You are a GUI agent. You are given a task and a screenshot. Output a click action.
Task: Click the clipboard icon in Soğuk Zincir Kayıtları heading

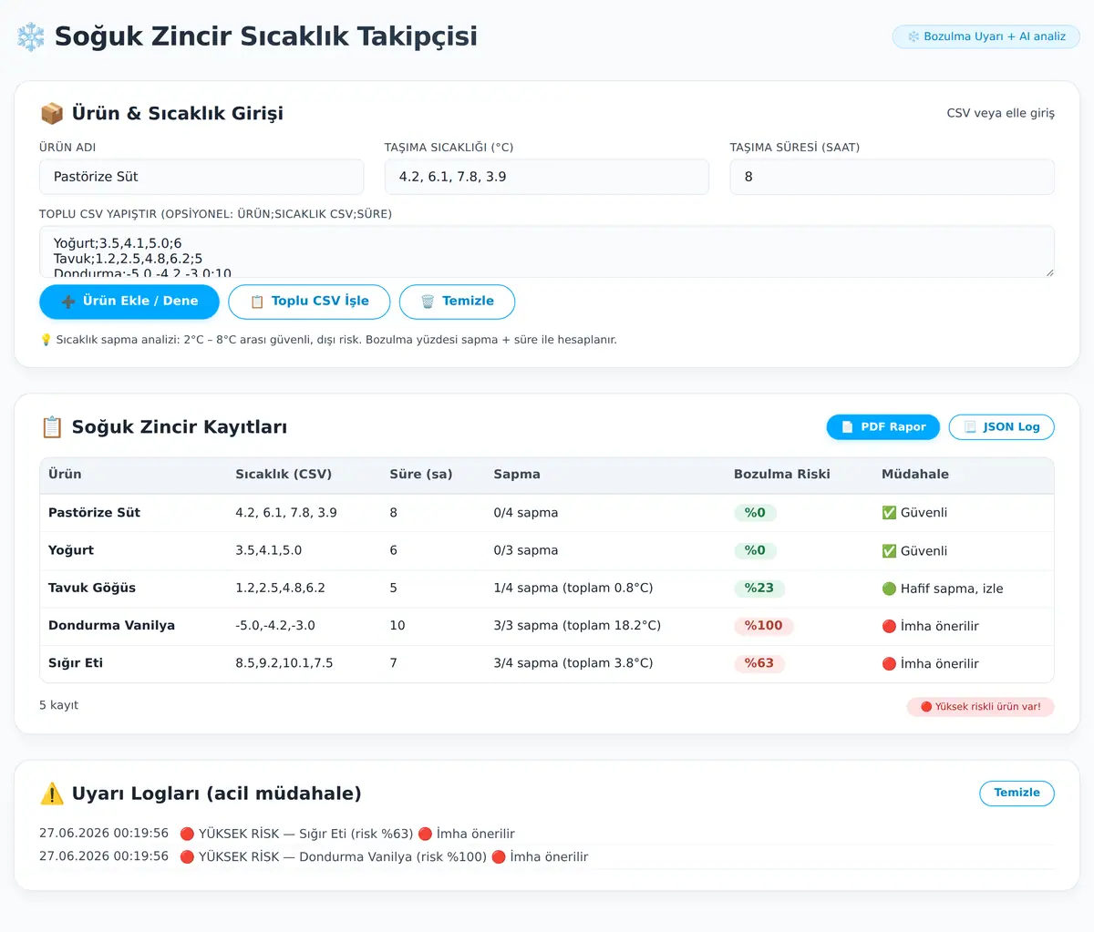52,427
